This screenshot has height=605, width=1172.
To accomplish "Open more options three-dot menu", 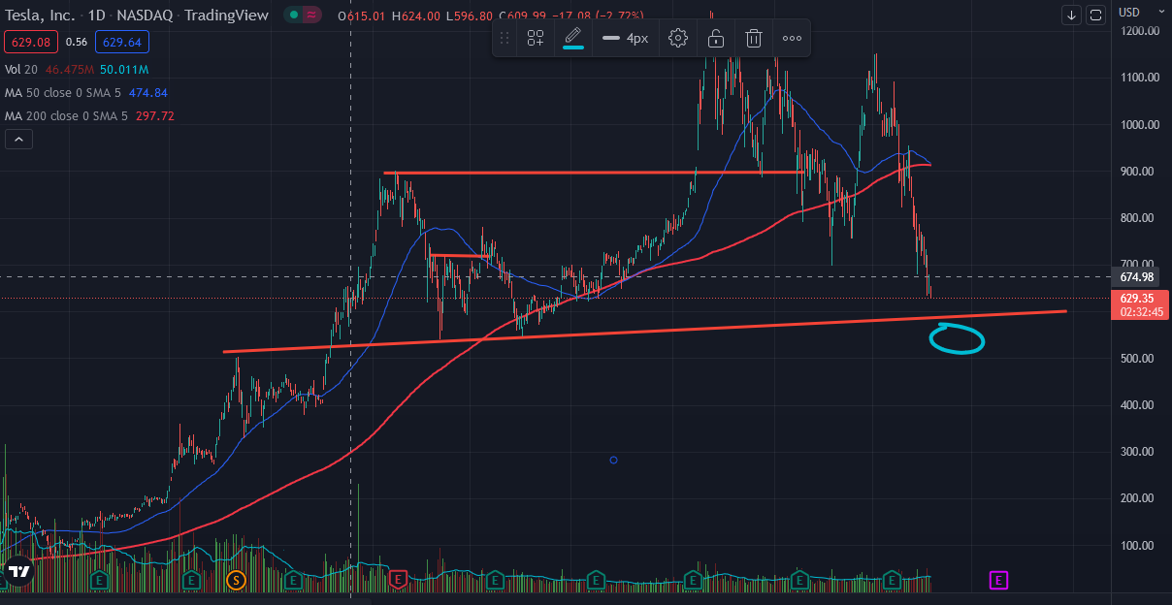I will coord(792,39).
